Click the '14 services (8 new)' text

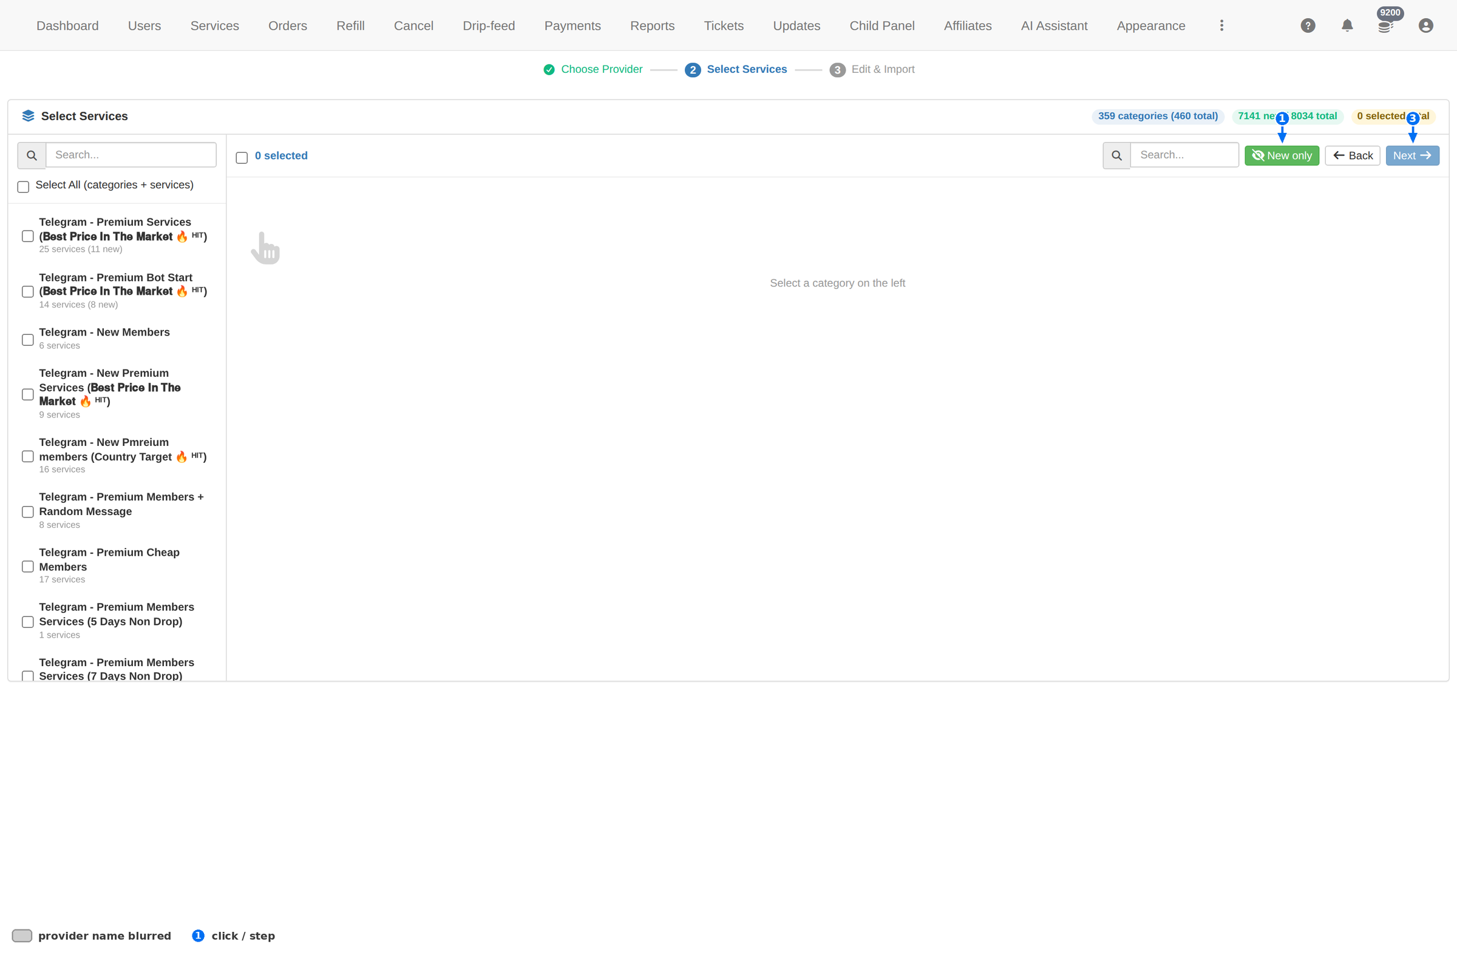tap(78, 305)
